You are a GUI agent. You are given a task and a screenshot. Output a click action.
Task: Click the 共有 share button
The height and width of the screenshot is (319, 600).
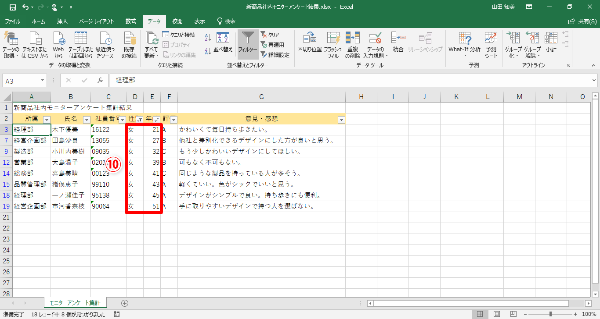click(x=582, y=21)
